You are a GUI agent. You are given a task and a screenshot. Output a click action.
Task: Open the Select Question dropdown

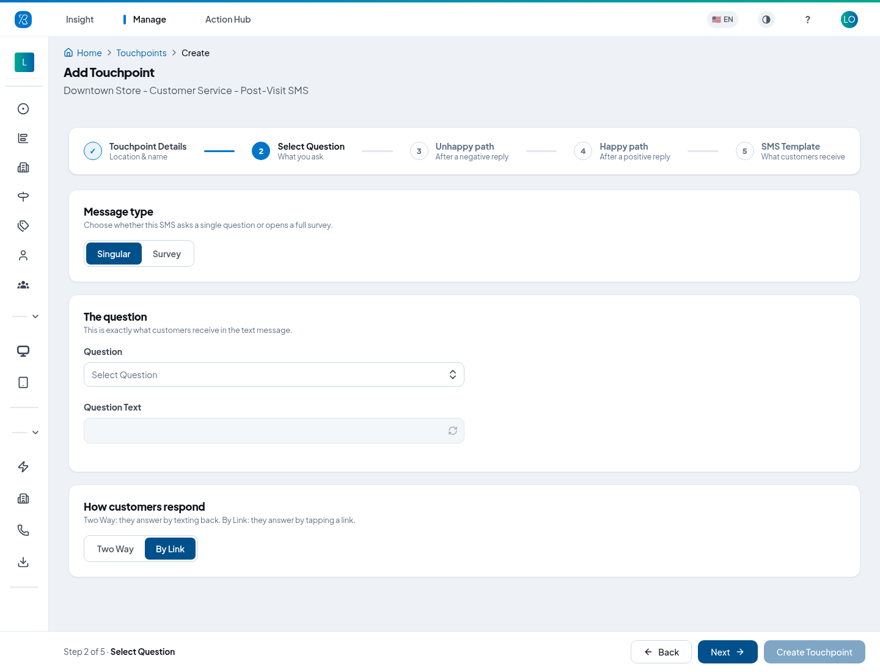[x=274, y=374]
